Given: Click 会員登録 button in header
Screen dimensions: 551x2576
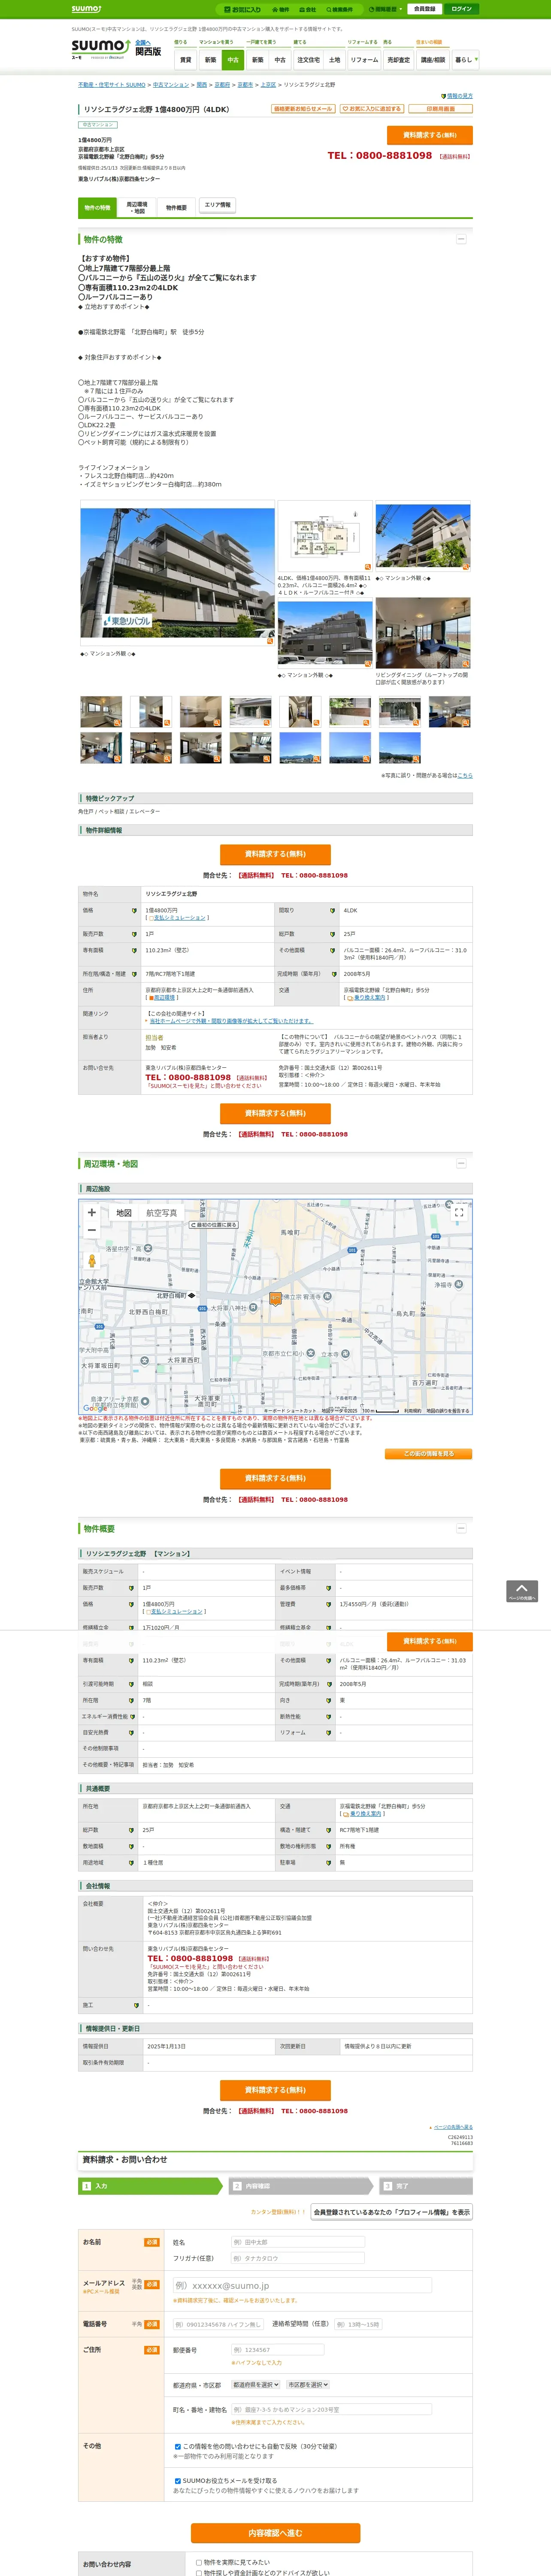Looking at the screenshot, I should click(424, 9).
